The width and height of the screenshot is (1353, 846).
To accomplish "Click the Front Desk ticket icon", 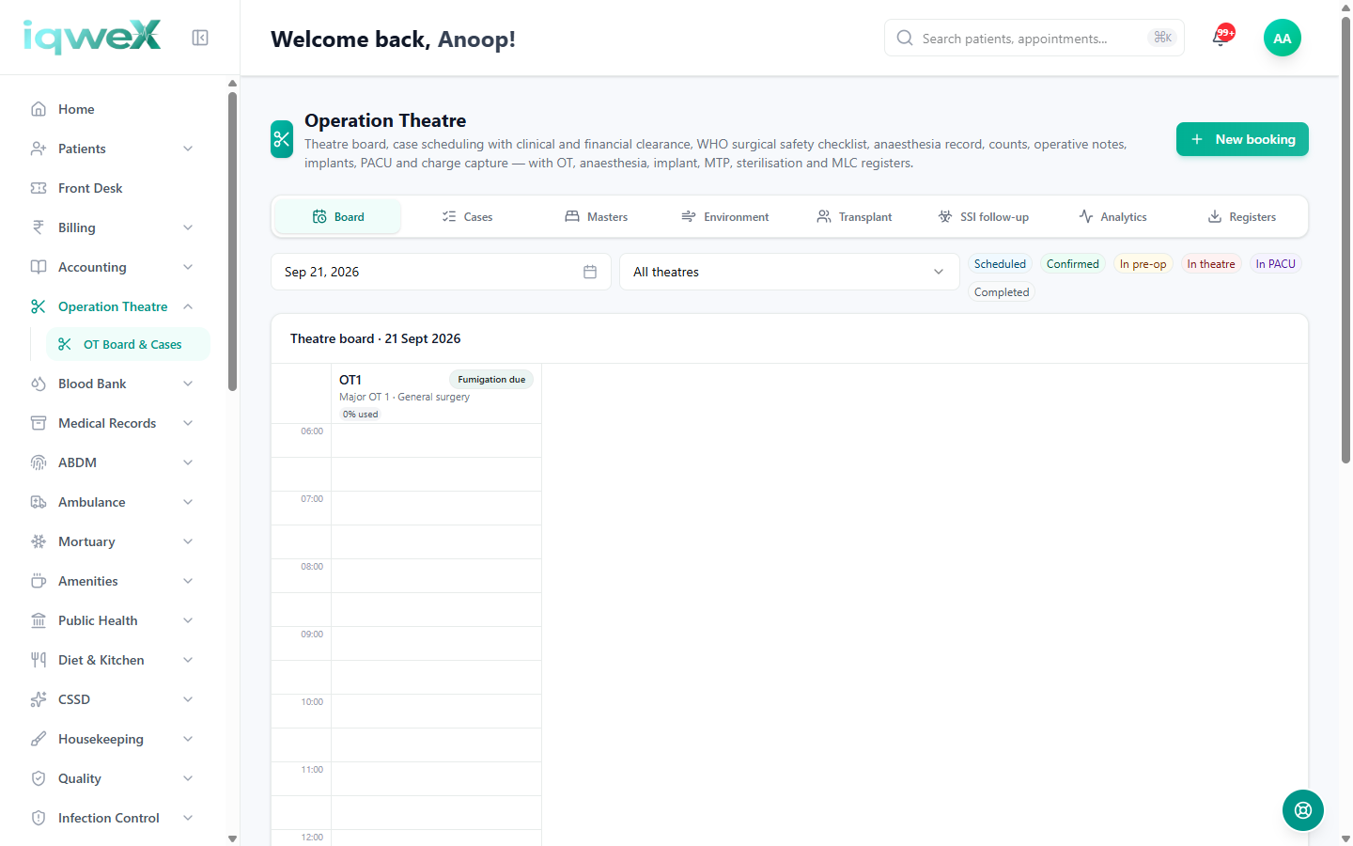I will (x=39, y=188).
